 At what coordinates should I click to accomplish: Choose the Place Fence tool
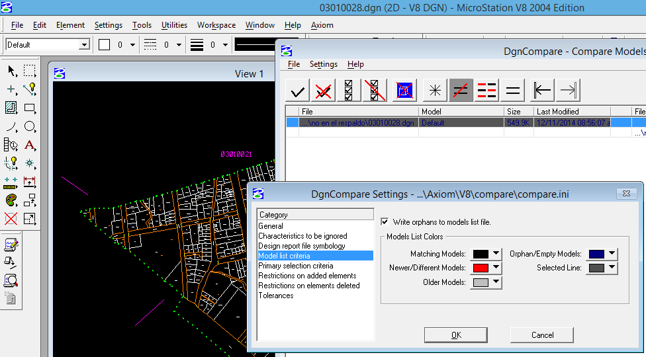tap(29, 71)
